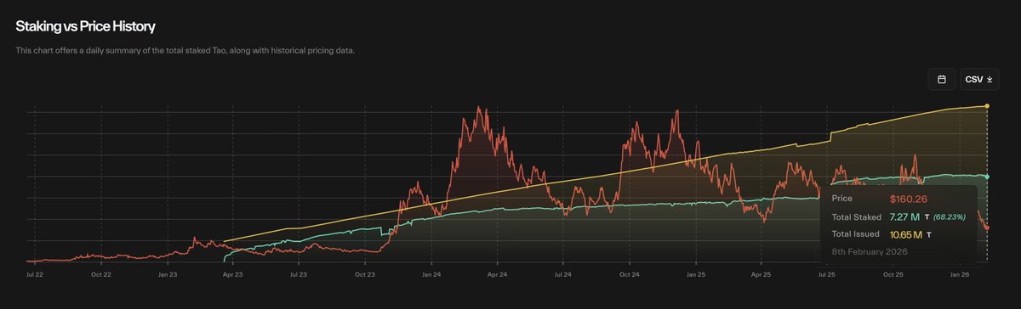Click the 'Jan 24' axis label
Viewport: 1021px width, 309px height.
click(431, 274)
